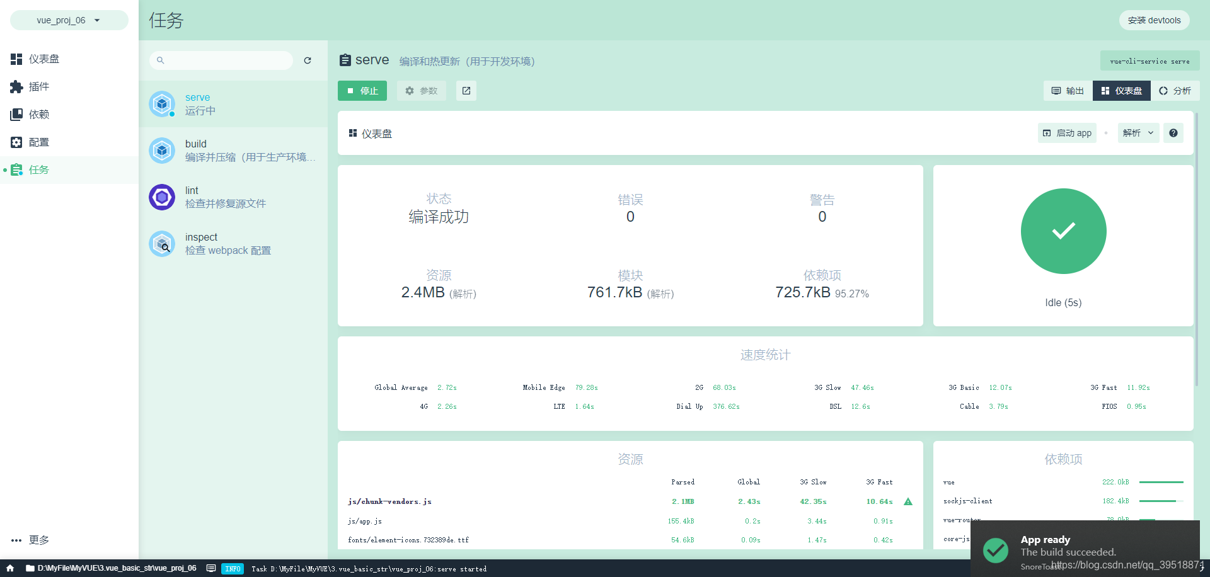The height and width of the screenshot is (577, 1210).
Task: Click inside the task search field
Action: point(221,60)
